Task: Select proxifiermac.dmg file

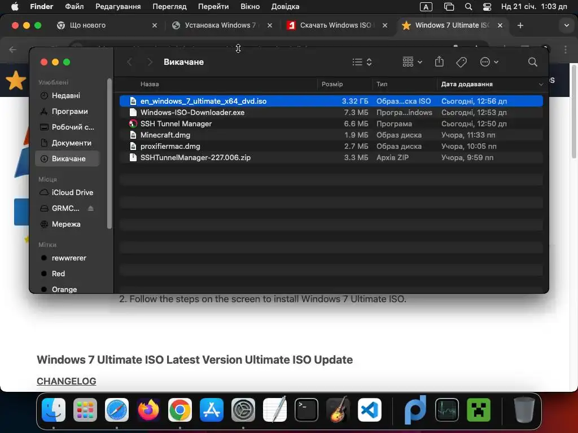Action: 331,146
